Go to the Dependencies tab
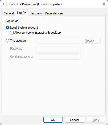 click(x=54, y=13)
